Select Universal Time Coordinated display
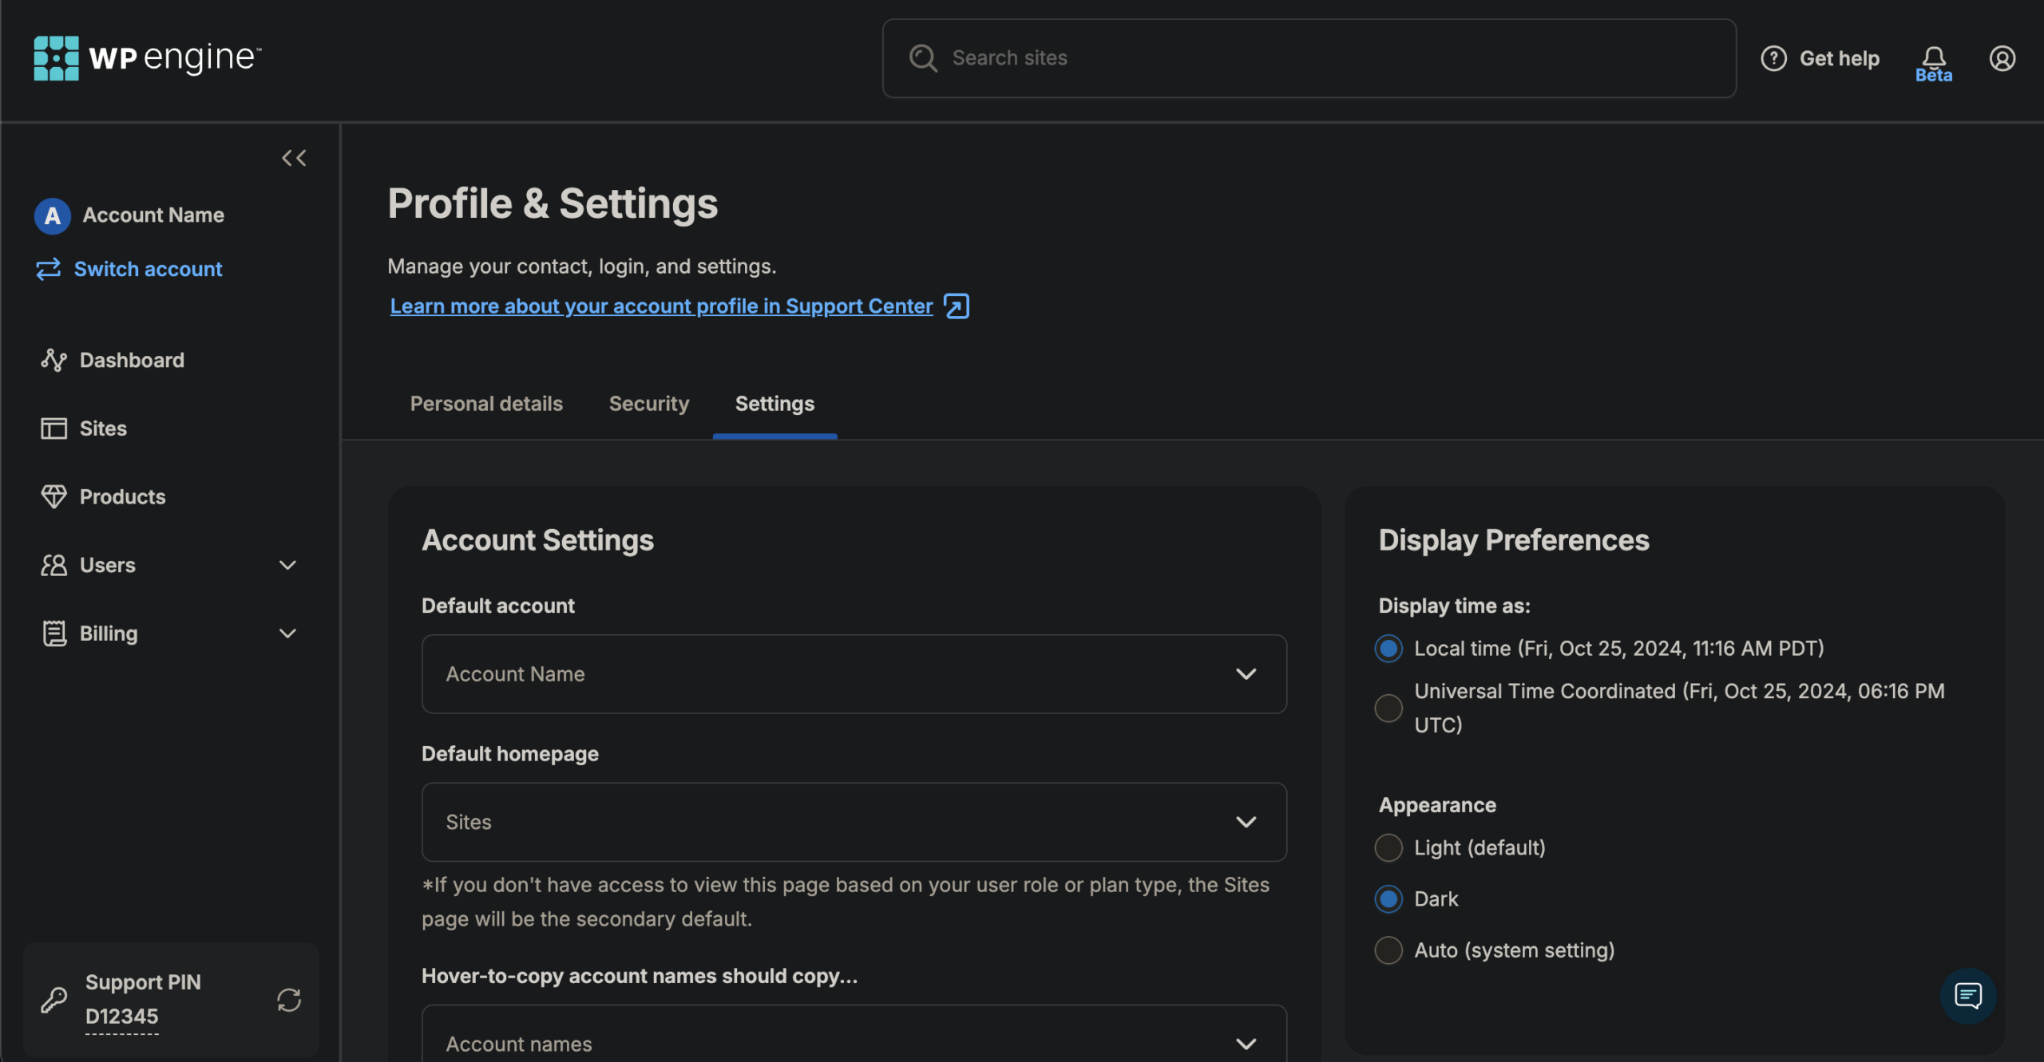The height and width of the screenshot is (1062, 2044). coord(1388,708)
